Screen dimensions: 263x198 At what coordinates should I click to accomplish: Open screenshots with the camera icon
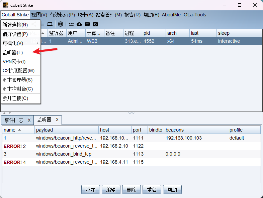[95, 24]
